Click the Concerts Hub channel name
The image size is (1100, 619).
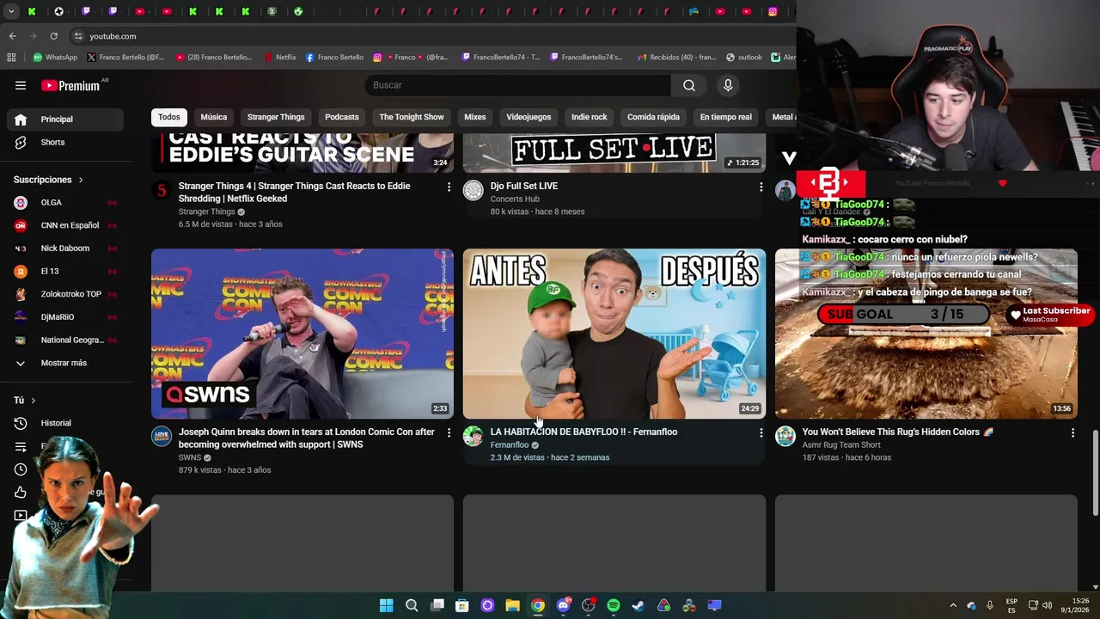pyautogui.click(x=515, y=199)
